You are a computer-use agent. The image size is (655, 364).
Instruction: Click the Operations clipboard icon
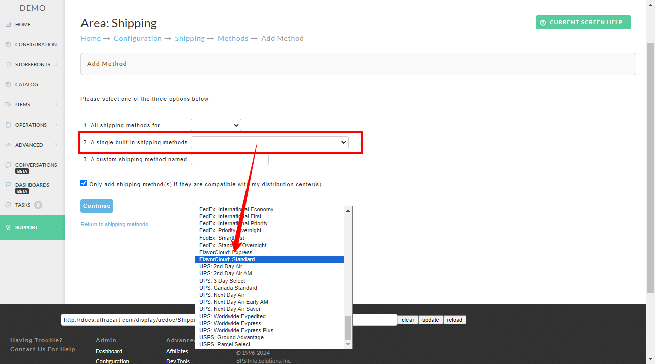pyautogui.click(x=8, y=125)
